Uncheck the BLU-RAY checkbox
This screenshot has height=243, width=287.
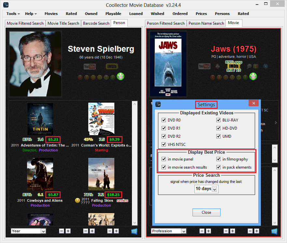coord(218,120)
